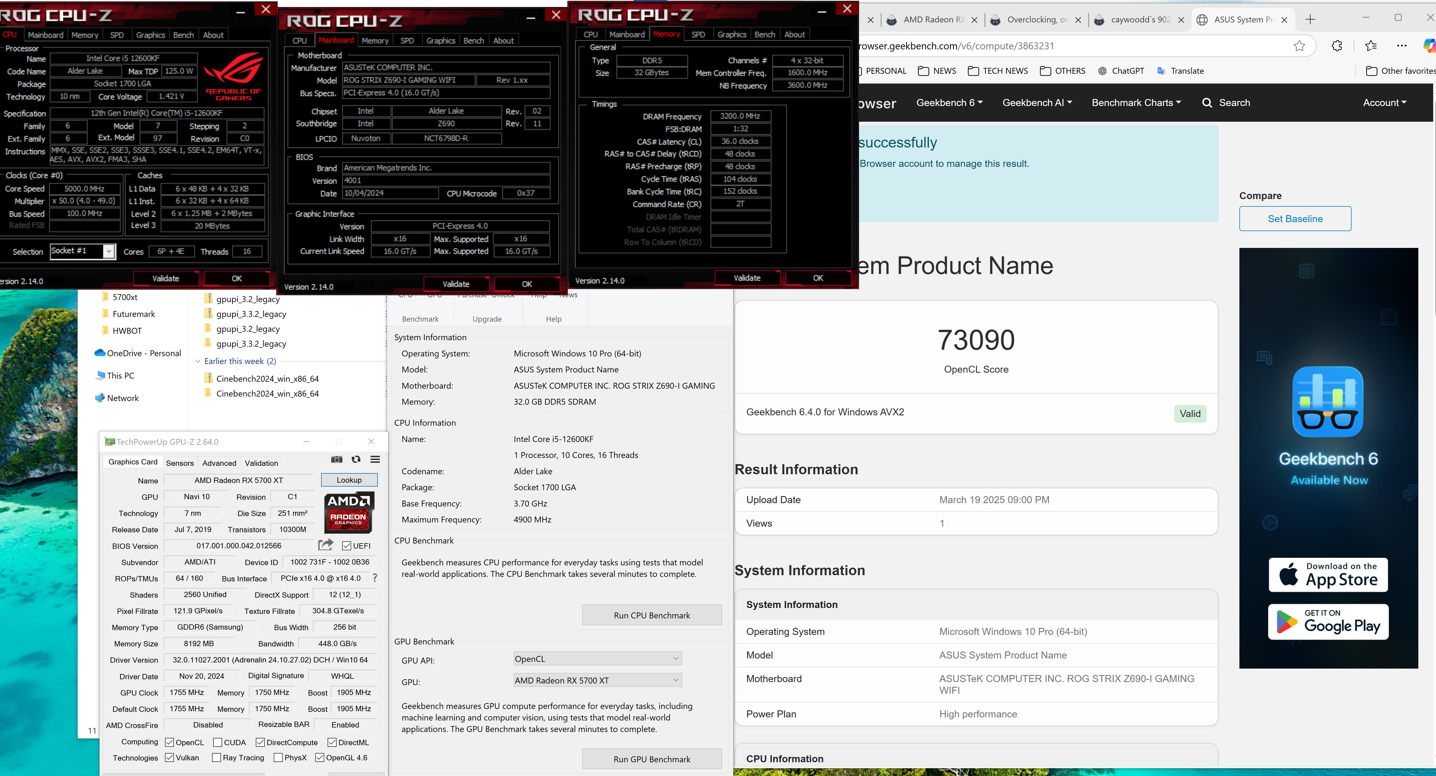The width and height of the screenshot is (1436, 776).
Task: Switch to Validation tab in GPU-Z
Action: [x=261, y=463]
